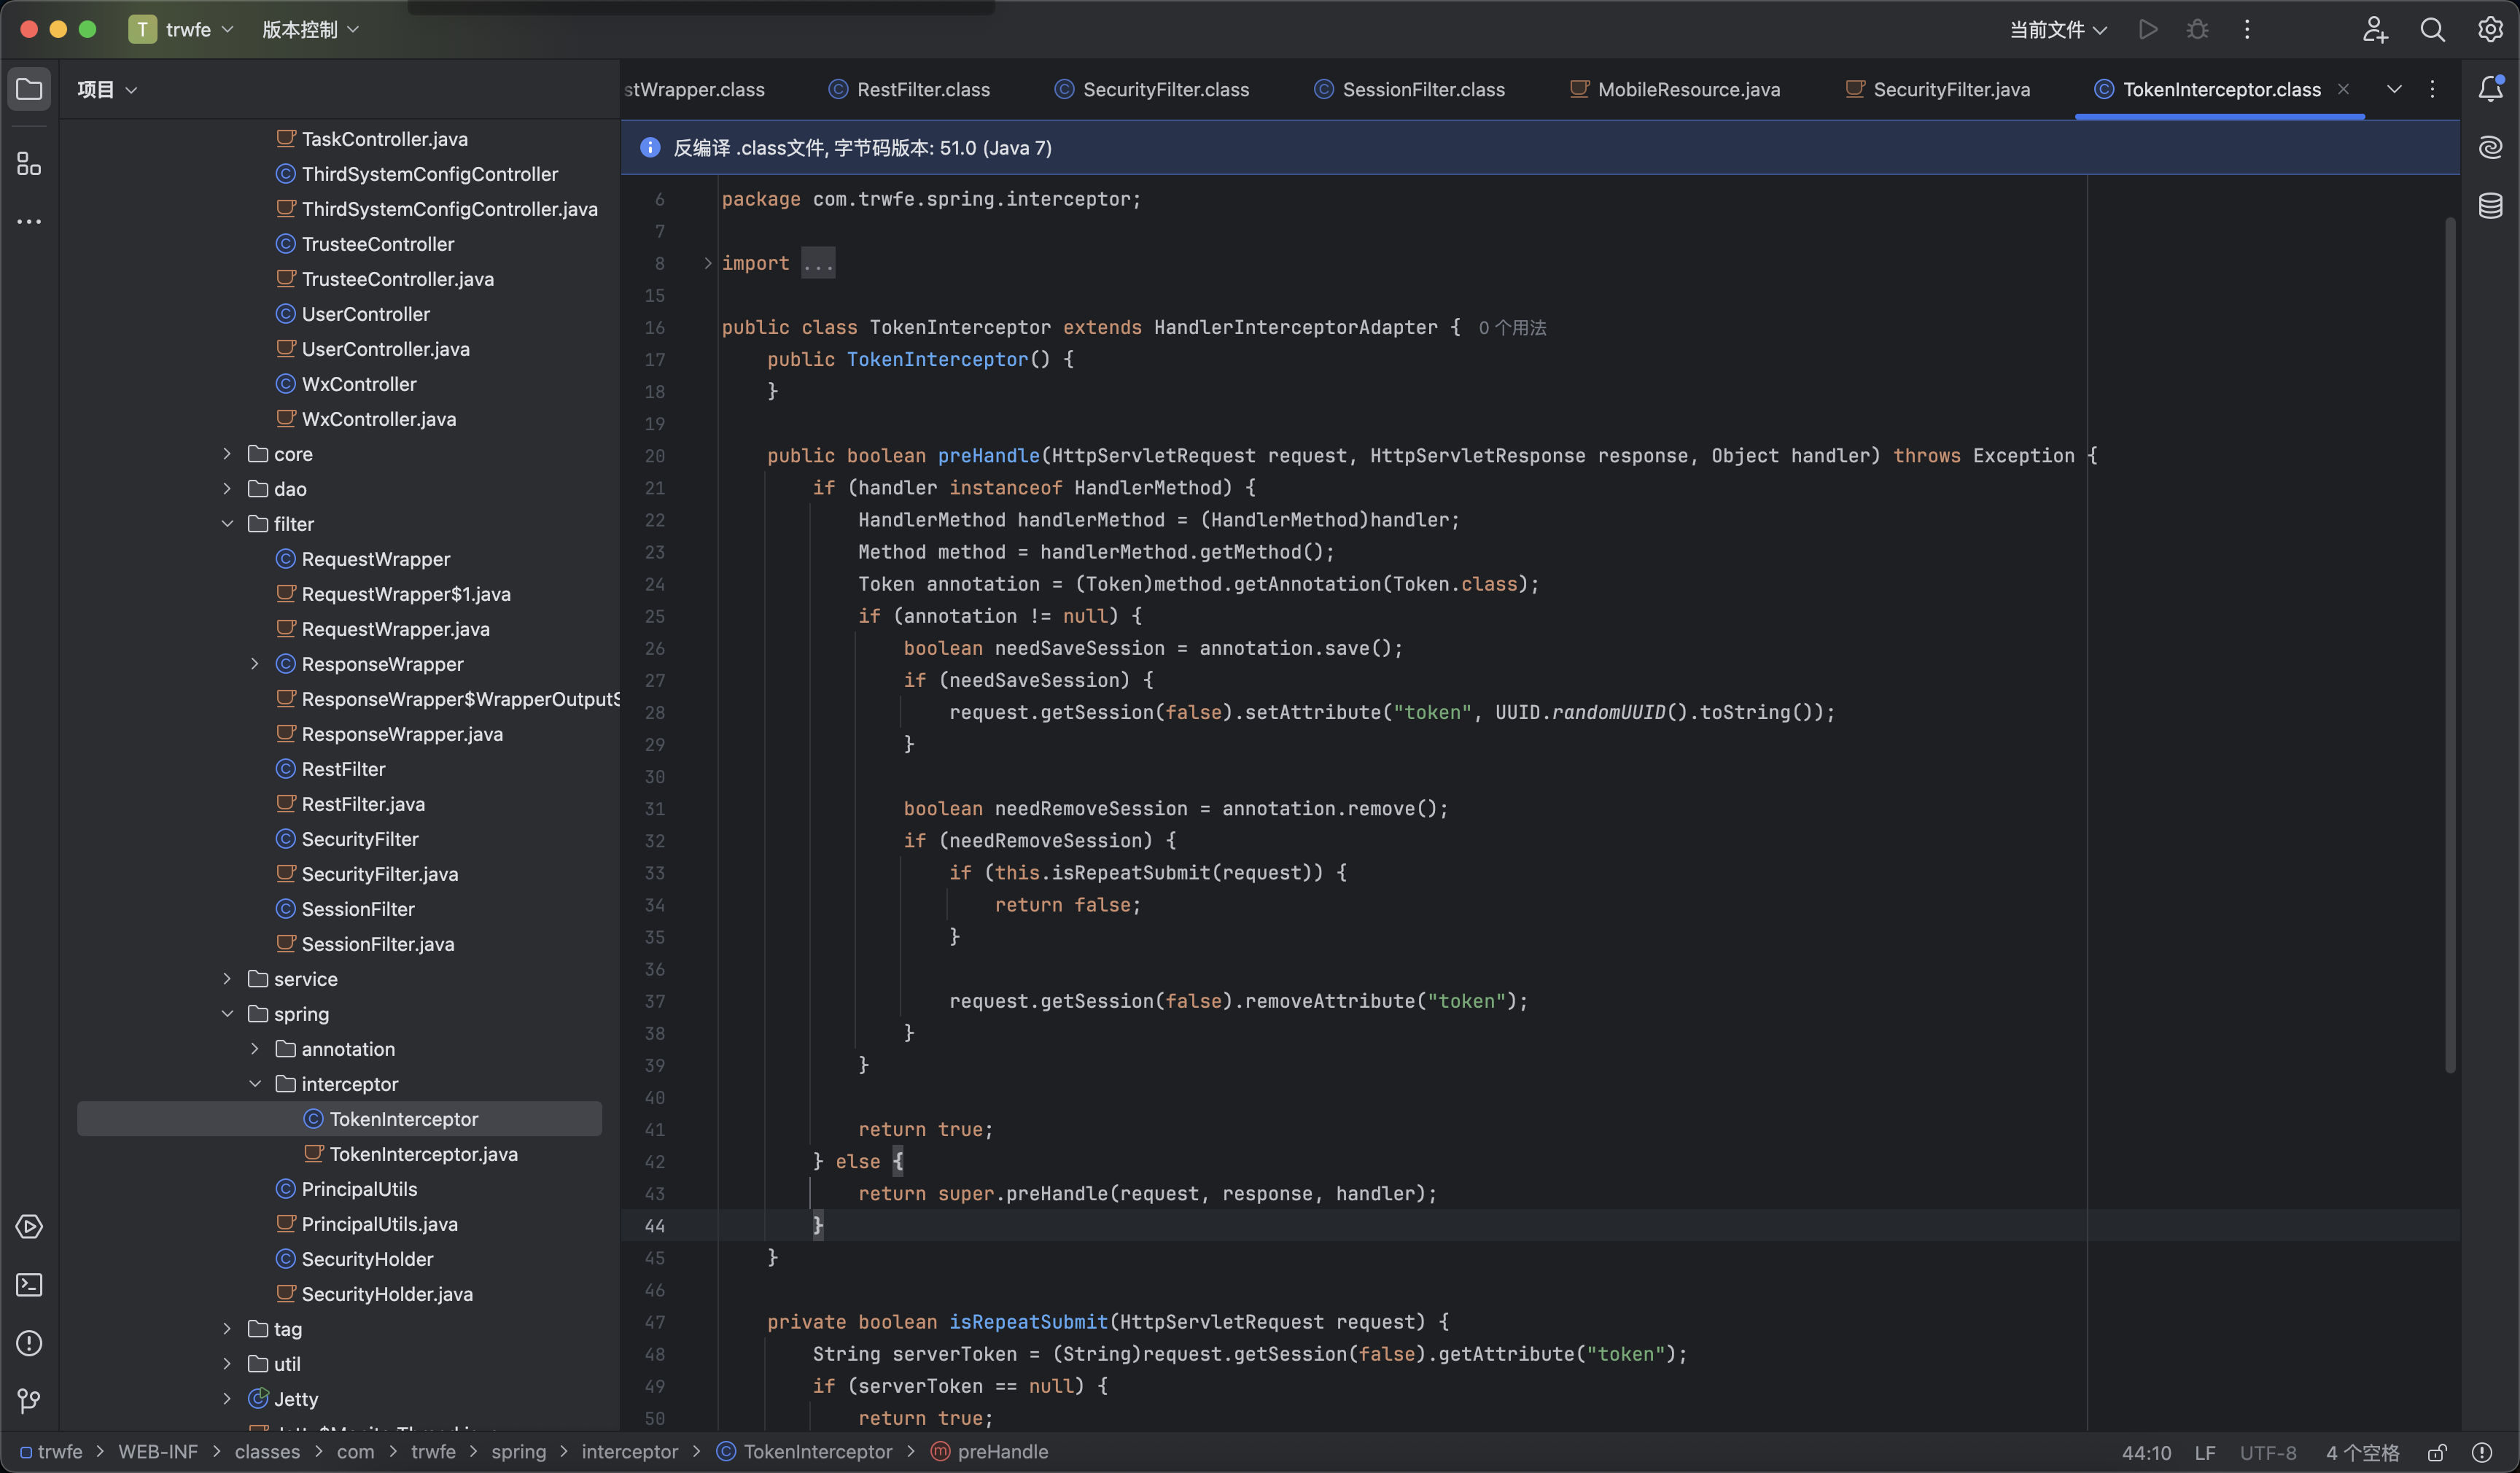Viewport: 2520px width, 1473px height.
Task: Open the Database tool window
Action: pyautogui.click(x=2490, y=206)
